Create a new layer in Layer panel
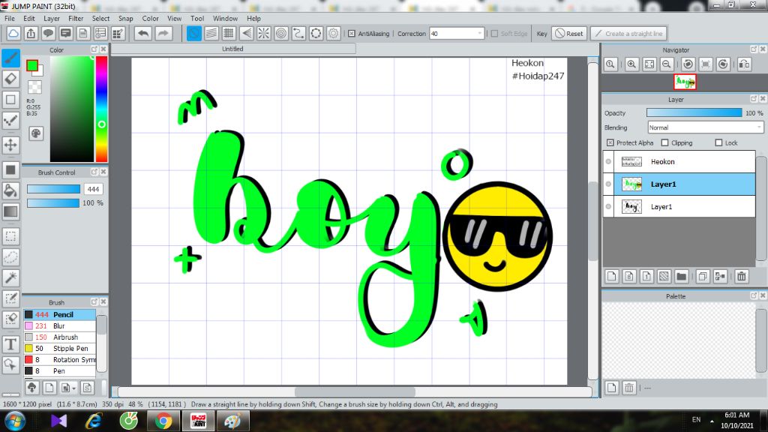This screenshot has height=432, width=768. (x=612, y=276)
